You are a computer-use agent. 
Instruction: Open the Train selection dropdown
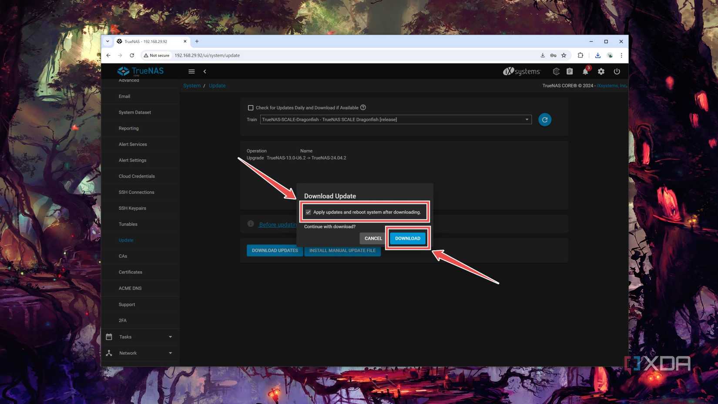pyautogui.click(x=396, y=119)
